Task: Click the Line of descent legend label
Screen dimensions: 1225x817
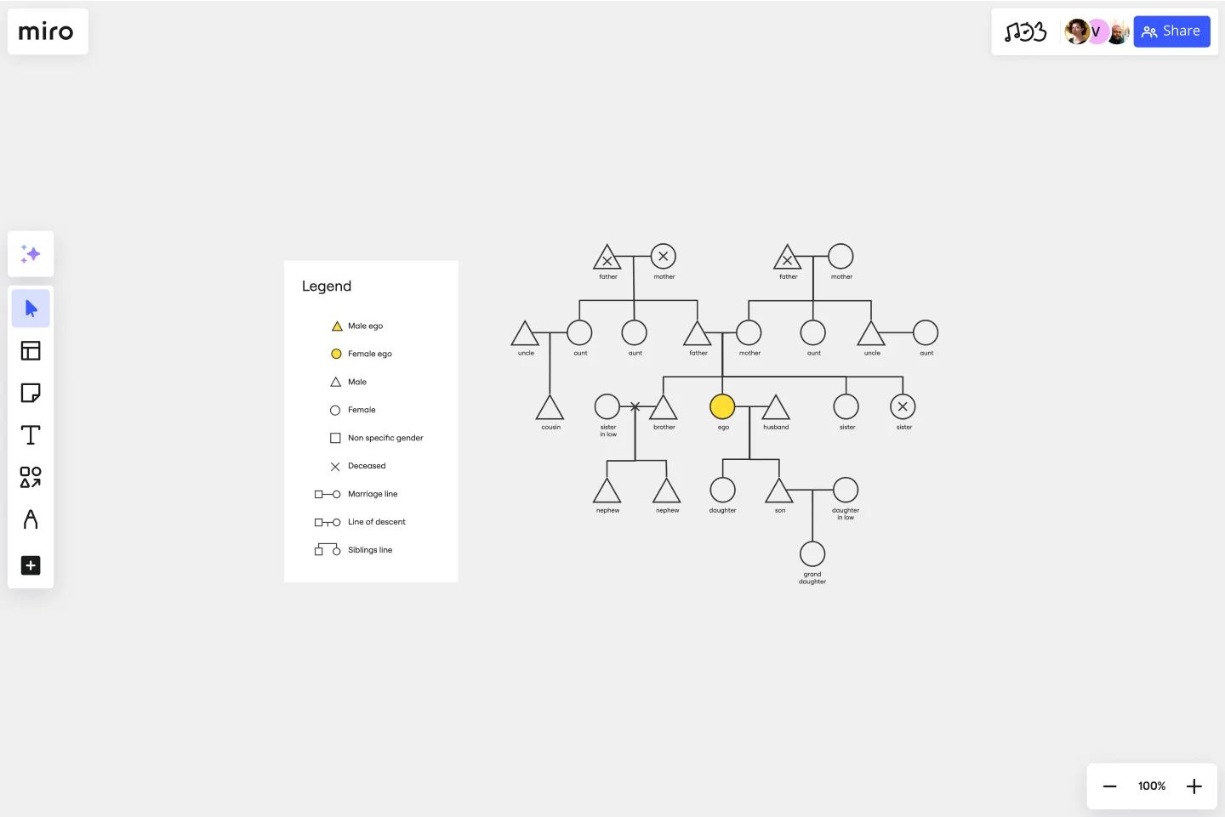Action: [x=377, y=522]
